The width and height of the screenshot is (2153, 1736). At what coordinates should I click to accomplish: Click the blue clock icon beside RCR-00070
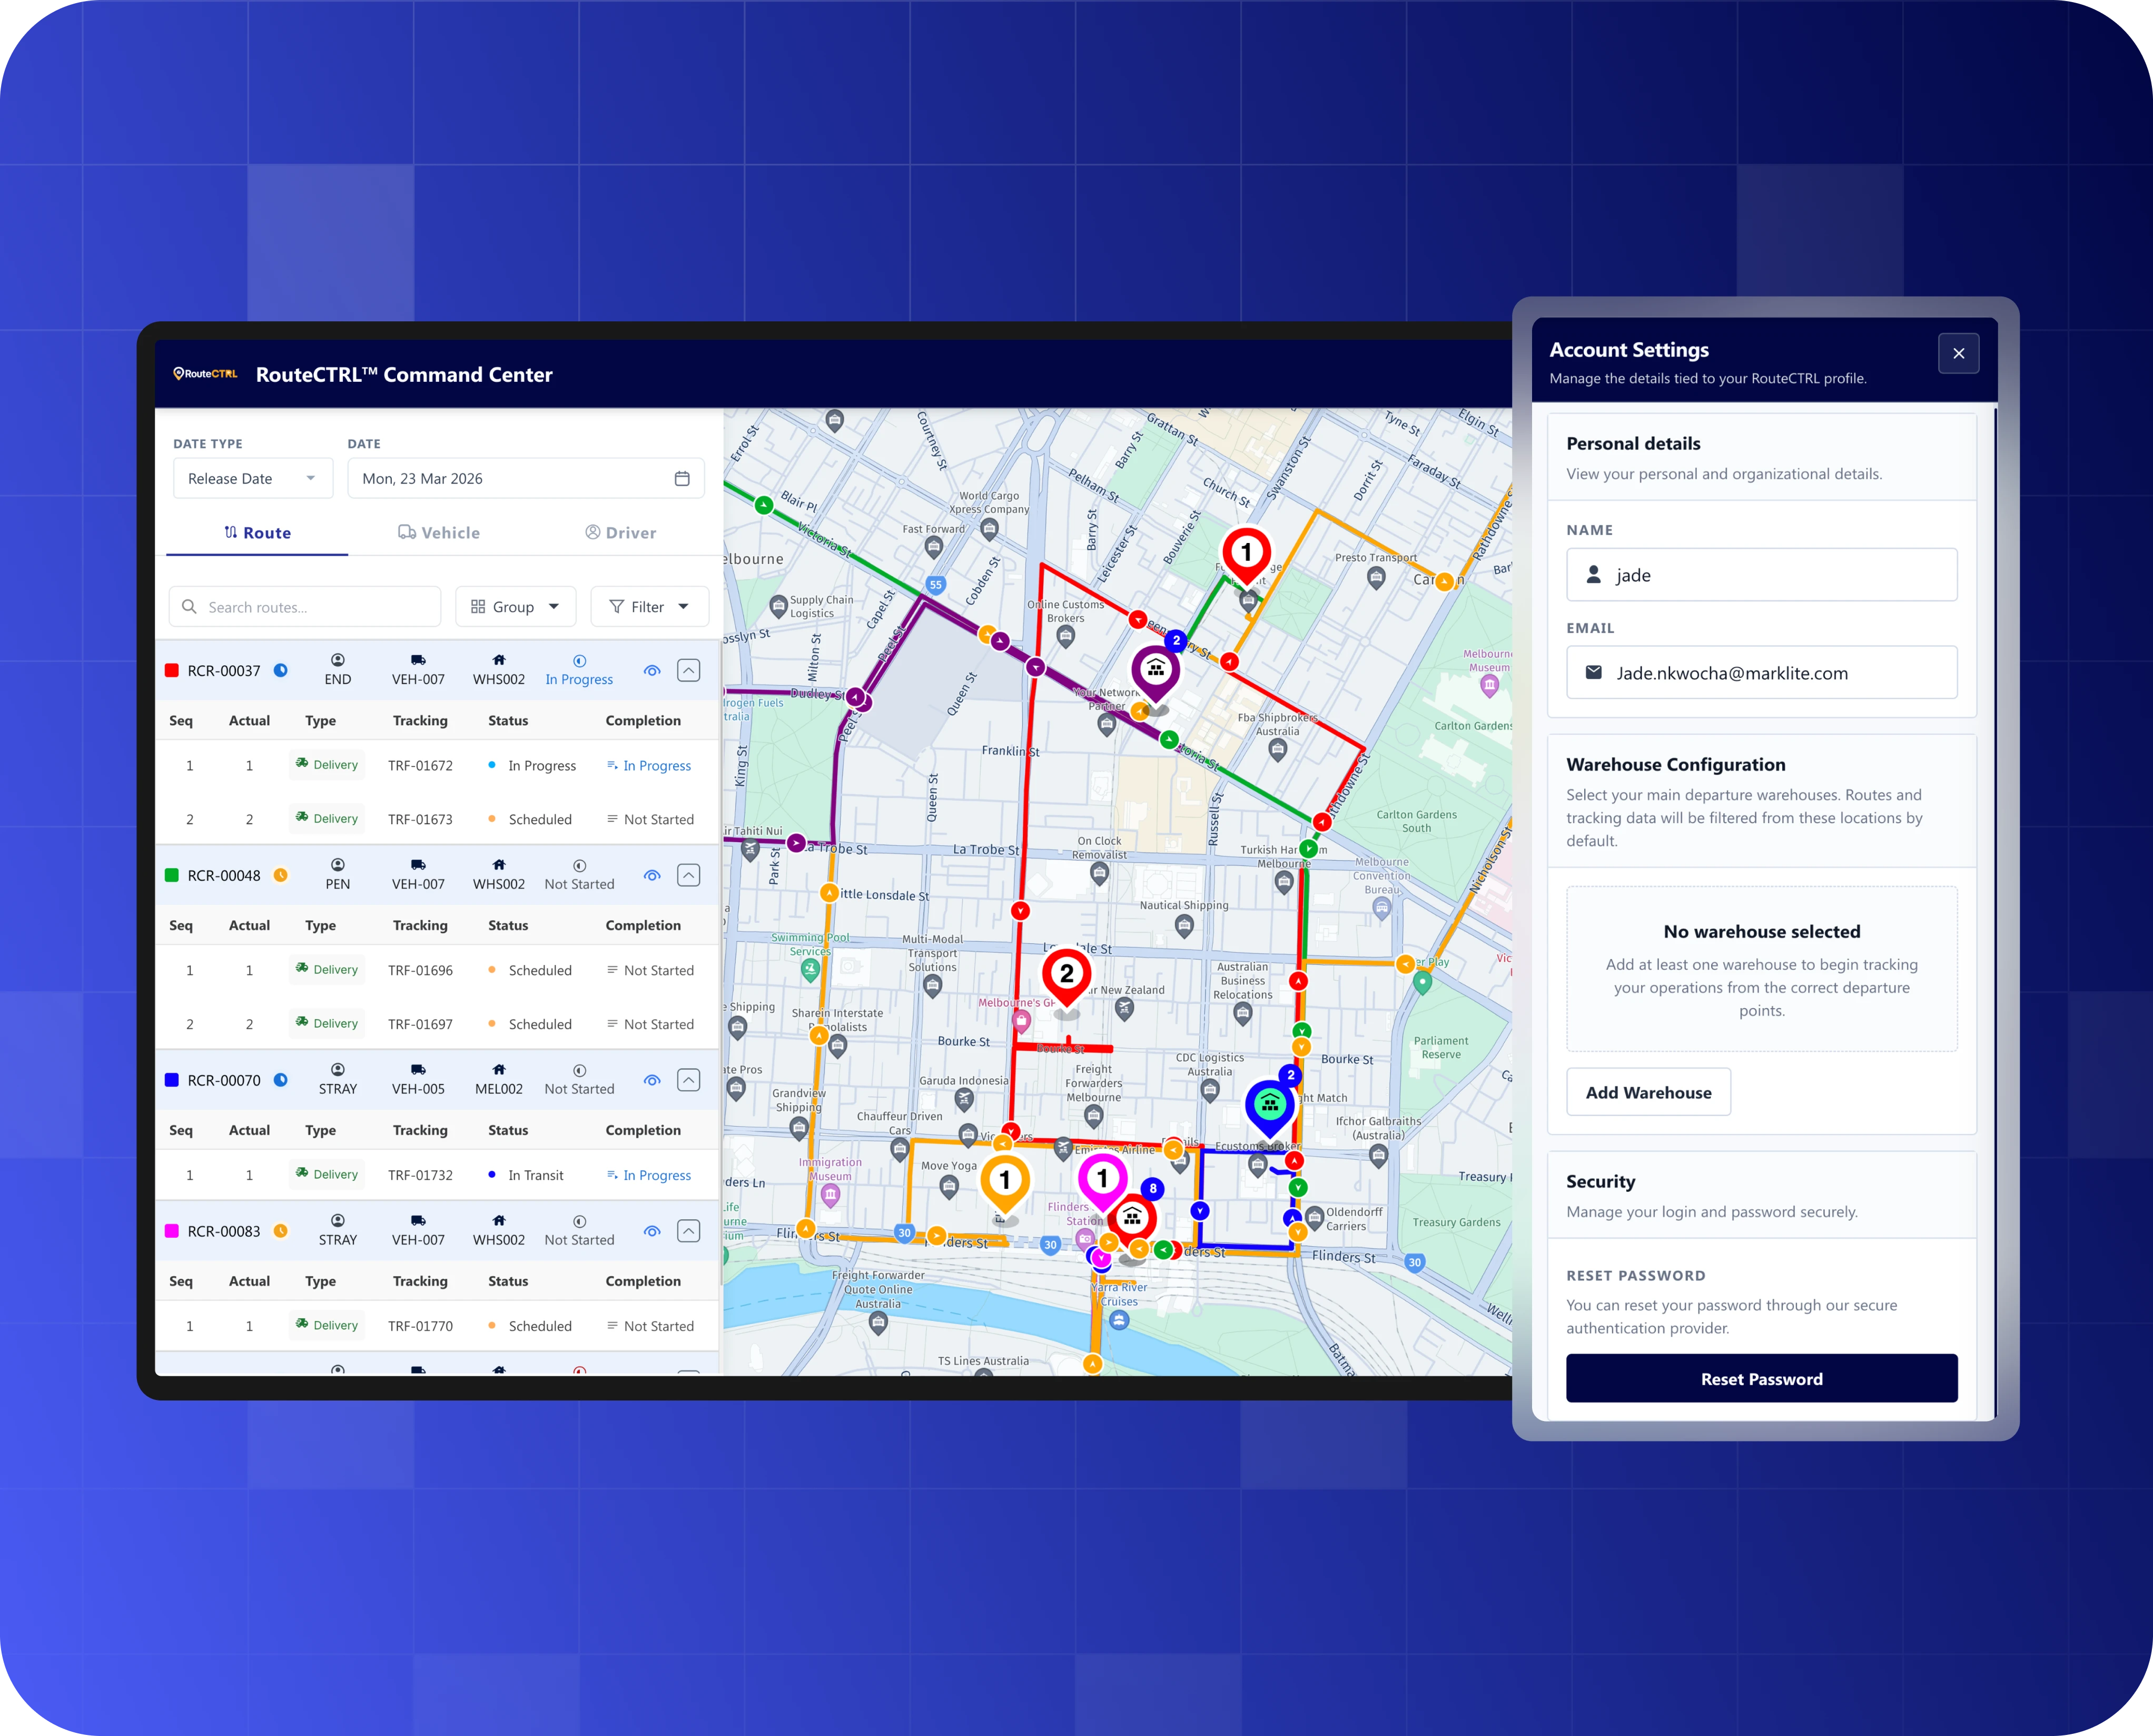(281, 1080)
